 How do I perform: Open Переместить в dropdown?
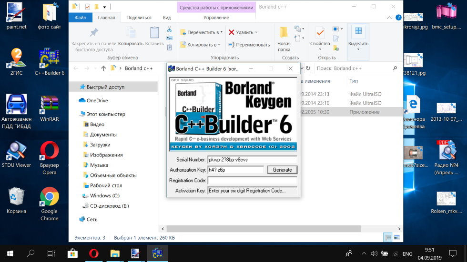pyautogui.click(x=201, y=32)
